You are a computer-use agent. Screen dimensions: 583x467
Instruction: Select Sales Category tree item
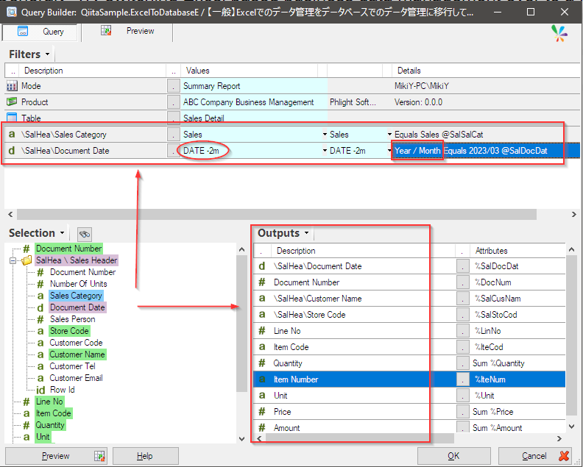[x=76, y=296]
